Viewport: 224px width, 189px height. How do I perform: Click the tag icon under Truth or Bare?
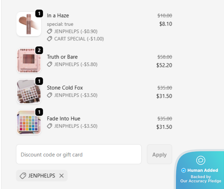point(50,64)
